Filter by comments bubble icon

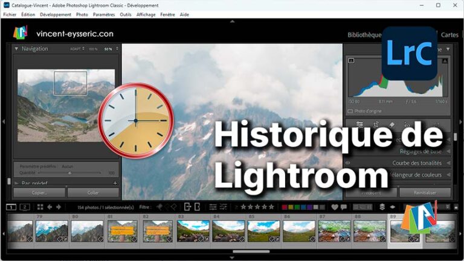(x=344, y=207)
